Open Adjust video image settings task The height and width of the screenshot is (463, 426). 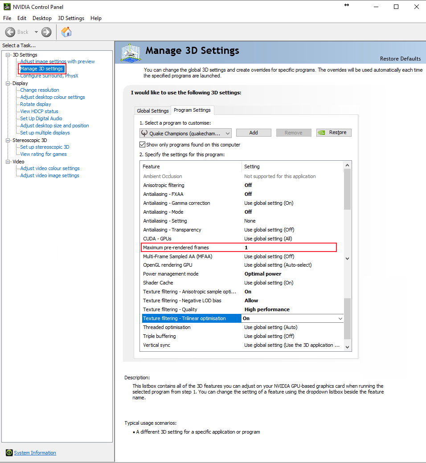tap(49, 175)
